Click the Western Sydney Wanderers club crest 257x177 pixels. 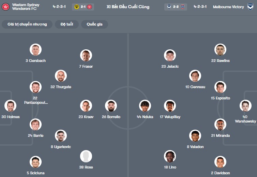pyautogui.click(x=5, y=7)
